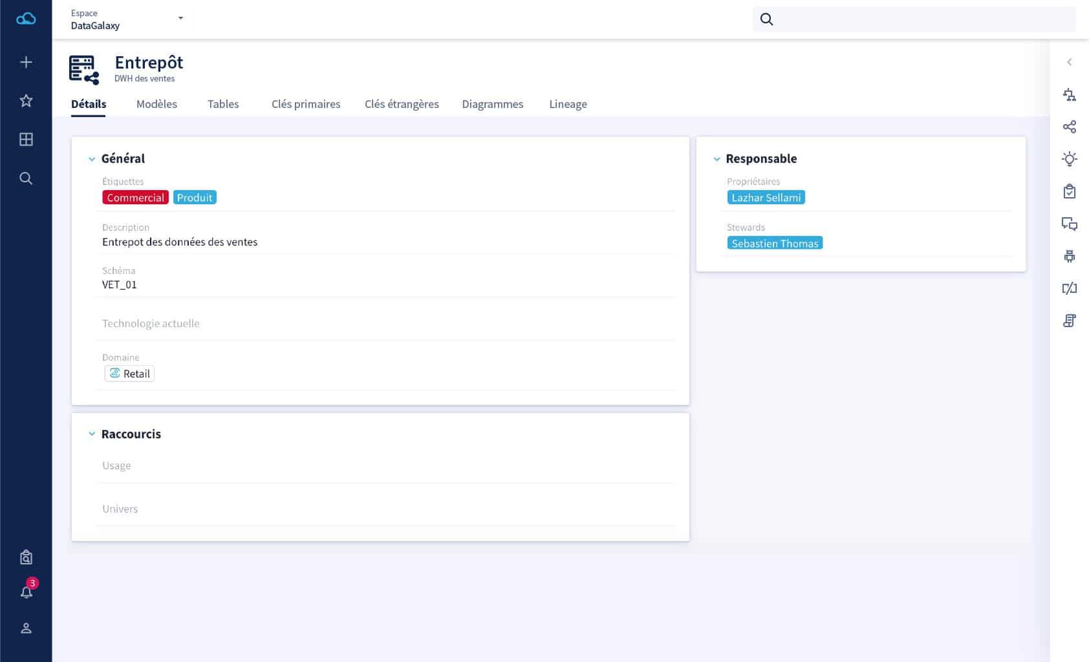Image resolution: width=1089 pixels, height=662 pixels.
Task: Switch to the Lineage tab
Action: click(568, 104)
